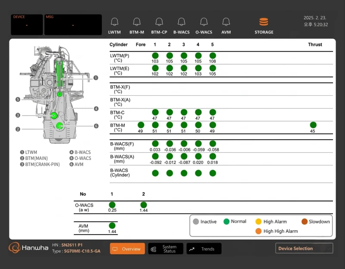Select the BTM-M Thrust status indicator

313,125
